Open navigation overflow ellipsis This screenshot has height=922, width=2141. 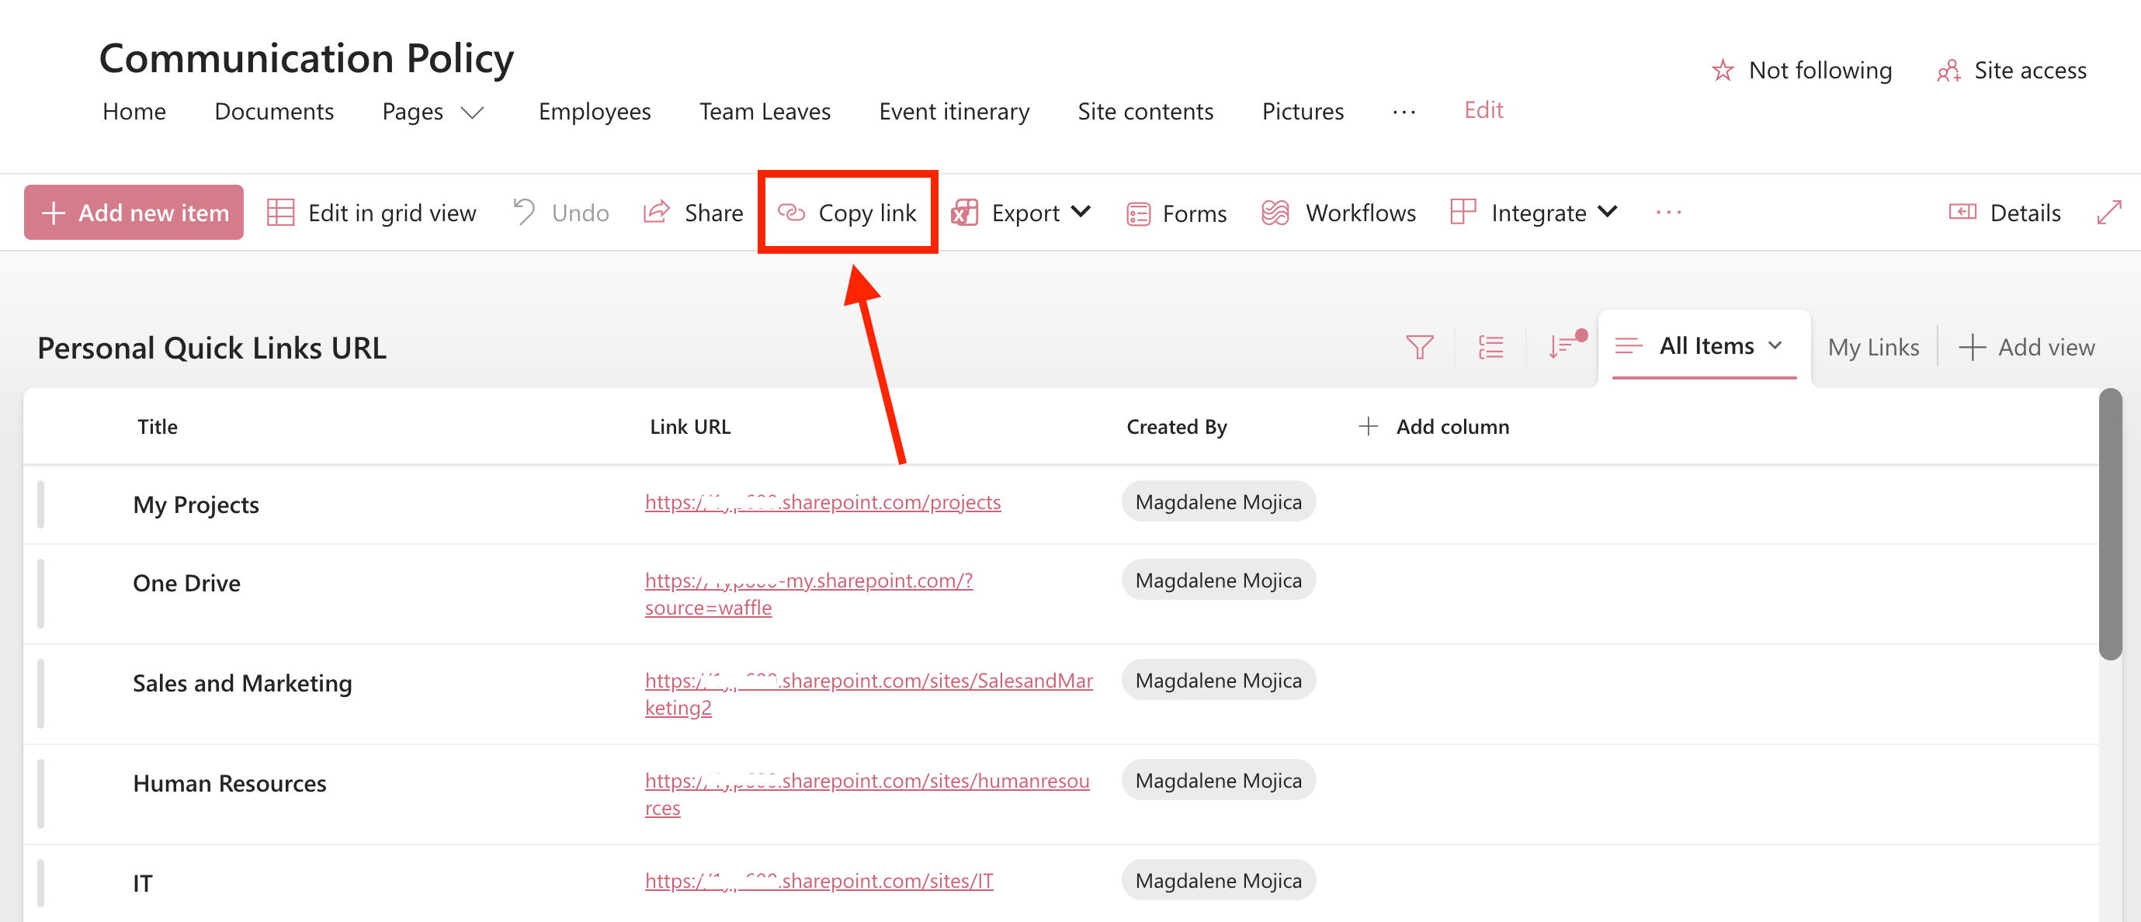[x=1404, y=112]
